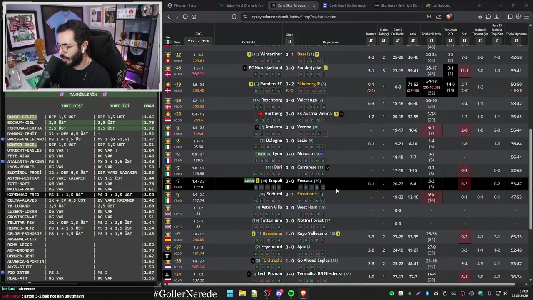Click the page vertical scrollbar
The image size is (533, 300).
[x=531, y=178]
